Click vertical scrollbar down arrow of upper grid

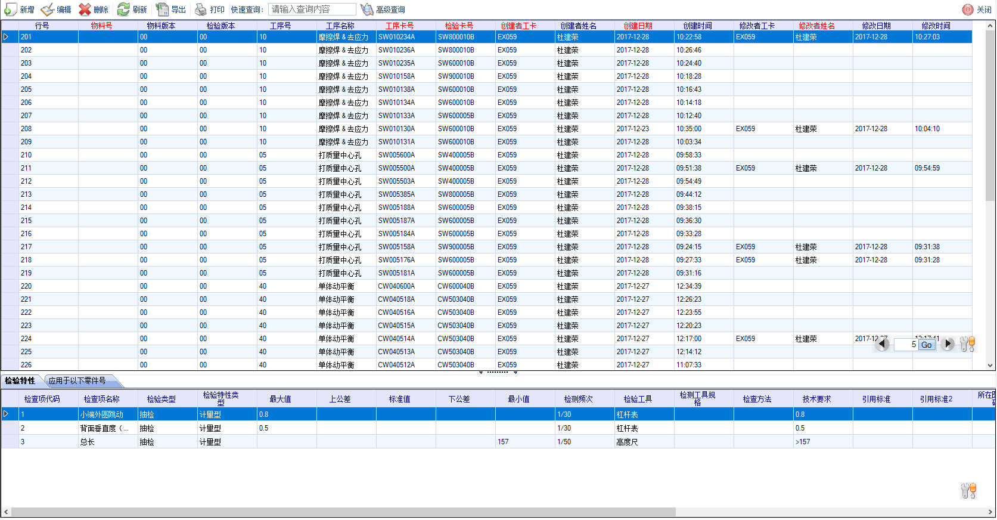click(x=991, y=366)
